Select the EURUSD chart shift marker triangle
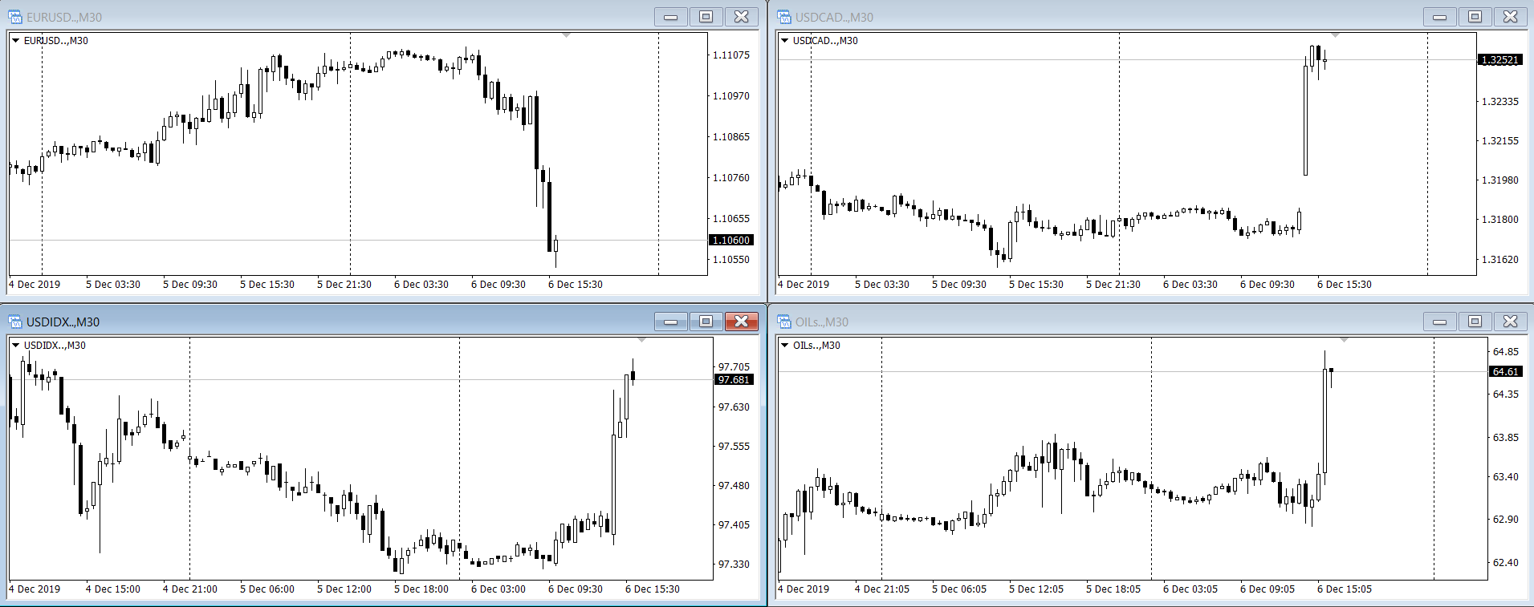This screenshot has height=607, width=1534. point(567,35)
